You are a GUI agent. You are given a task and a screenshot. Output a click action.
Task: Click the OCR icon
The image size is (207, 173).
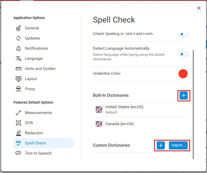tap(19, 123)
